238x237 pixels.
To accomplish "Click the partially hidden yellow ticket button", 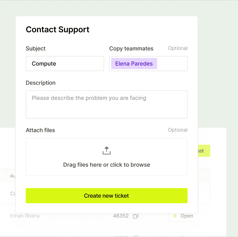I will pyautogui.click(x=204, y=151).
